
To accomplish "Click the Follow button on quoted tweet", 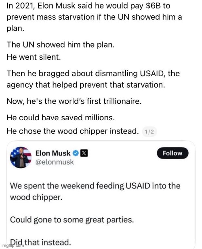I will point(173,153).
